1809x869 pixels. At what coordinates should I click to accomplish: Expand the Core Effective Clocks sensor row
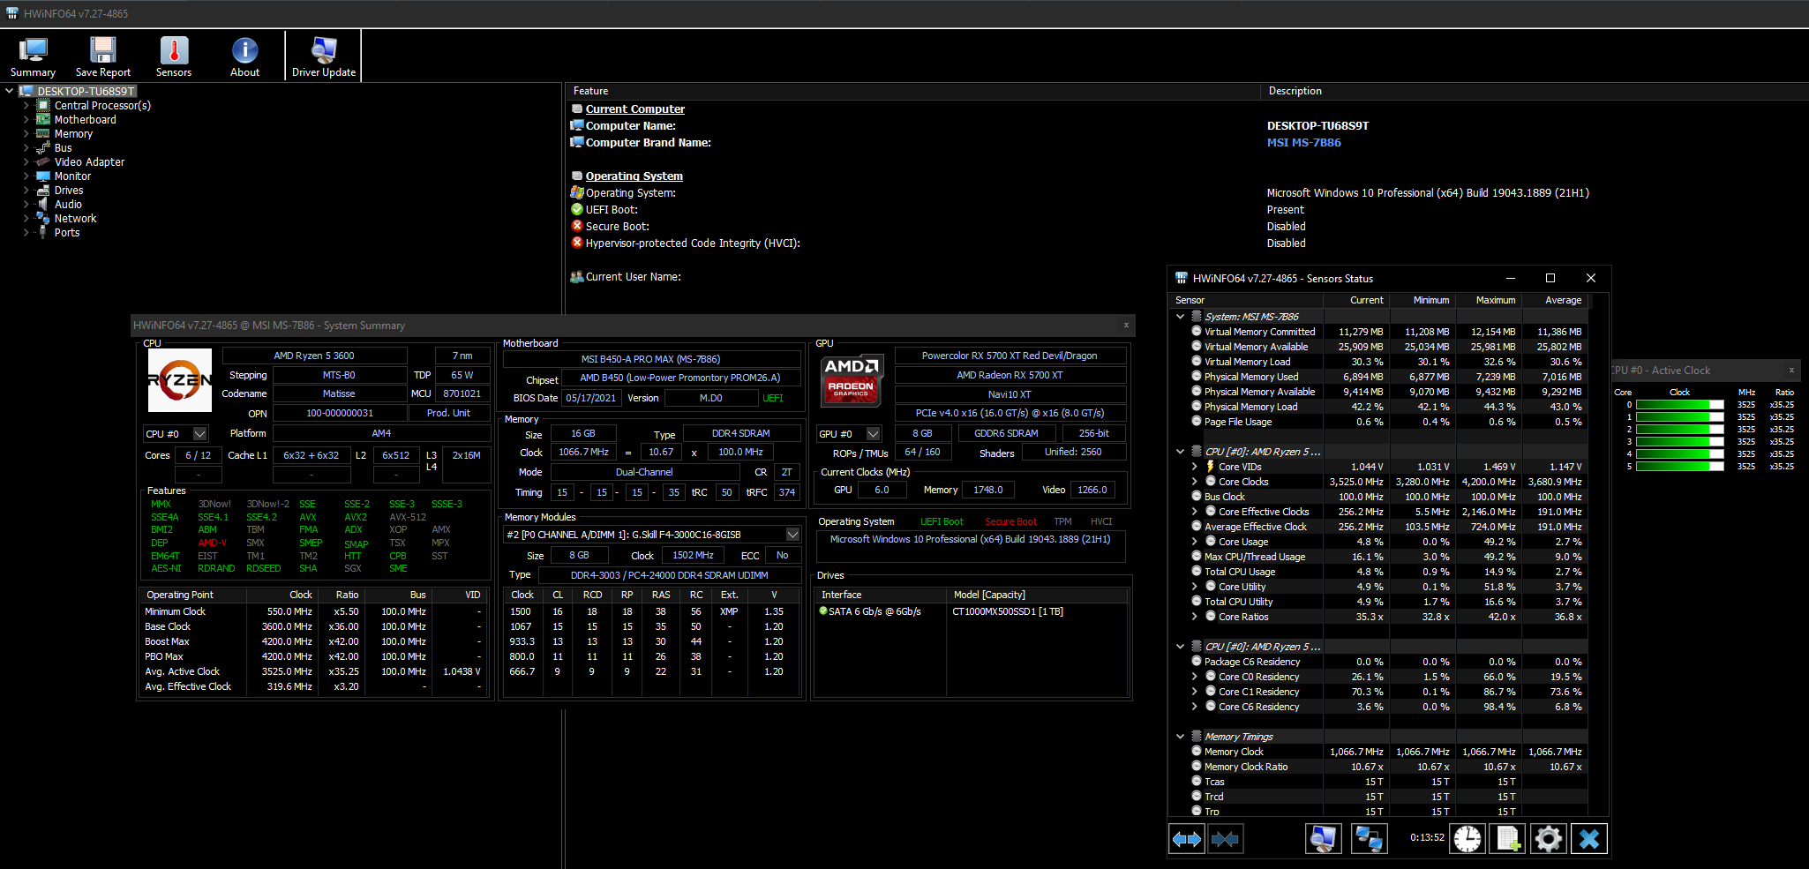tap(1195, 512)
